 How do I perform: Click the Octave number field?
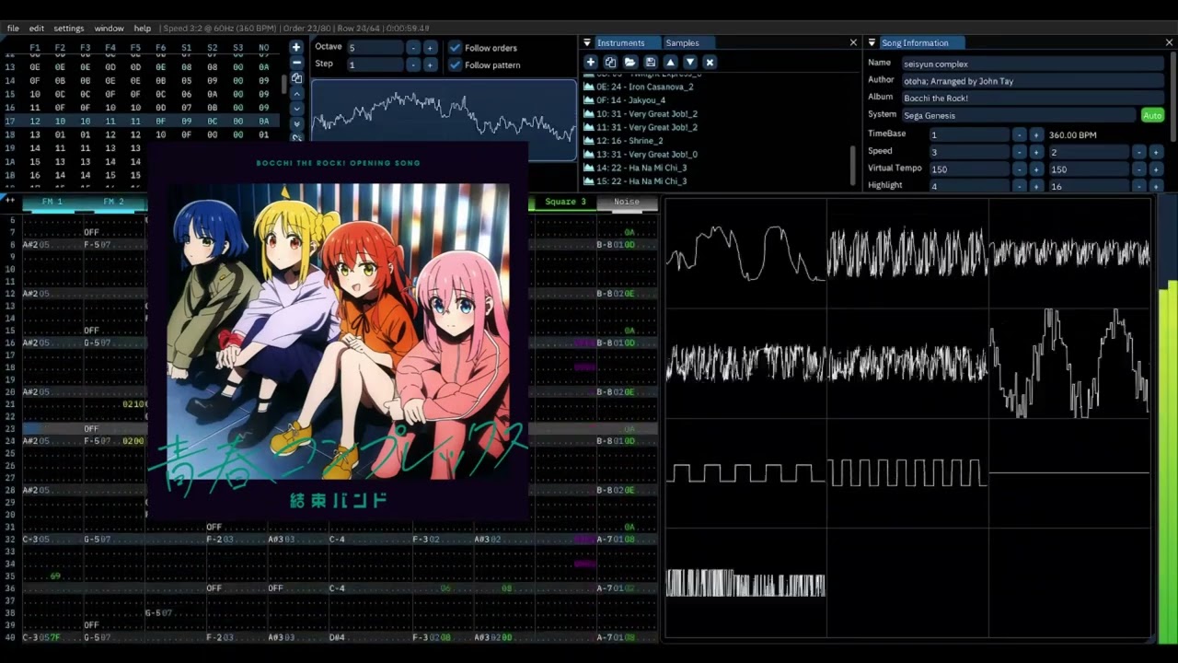click(x=375, y=47)
